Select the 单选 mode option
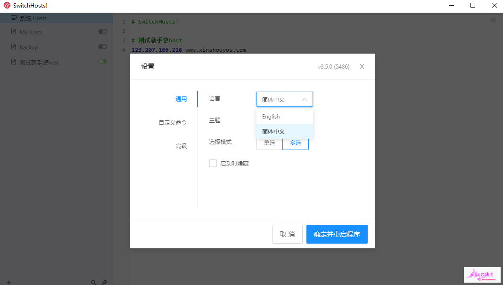Viewport: 503px width, 285px height. click(270, 142)
